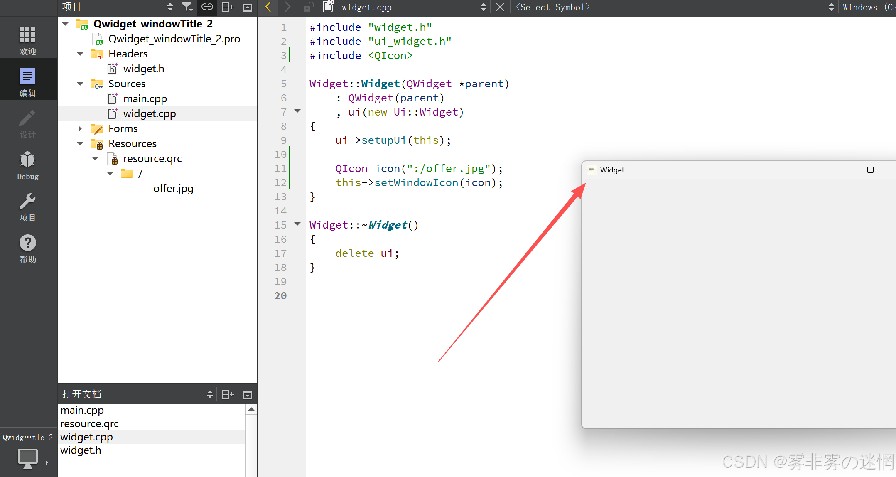Select offer.jpg resource file
896x477 pixels.
tap(173, 189)
